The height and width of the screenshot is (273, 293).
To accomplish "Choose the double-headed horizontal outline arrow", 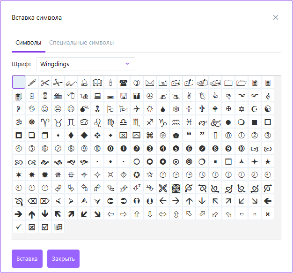I will click(x=162, y=214).
